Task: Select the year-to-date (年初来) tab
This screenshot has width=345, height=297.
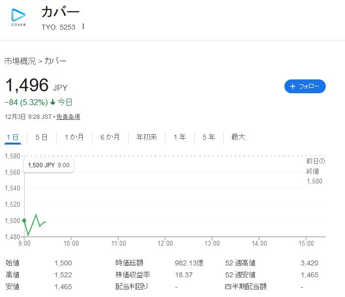Action: (146, 137)
